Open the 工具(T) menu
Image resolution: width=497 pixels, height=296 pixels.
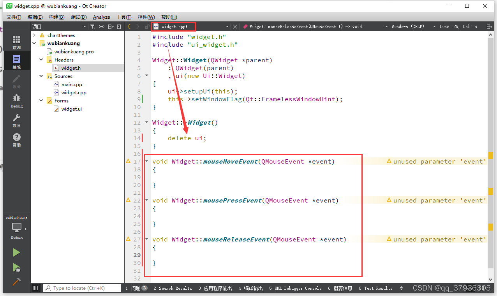pyautogui.click(x=124, y=17)
